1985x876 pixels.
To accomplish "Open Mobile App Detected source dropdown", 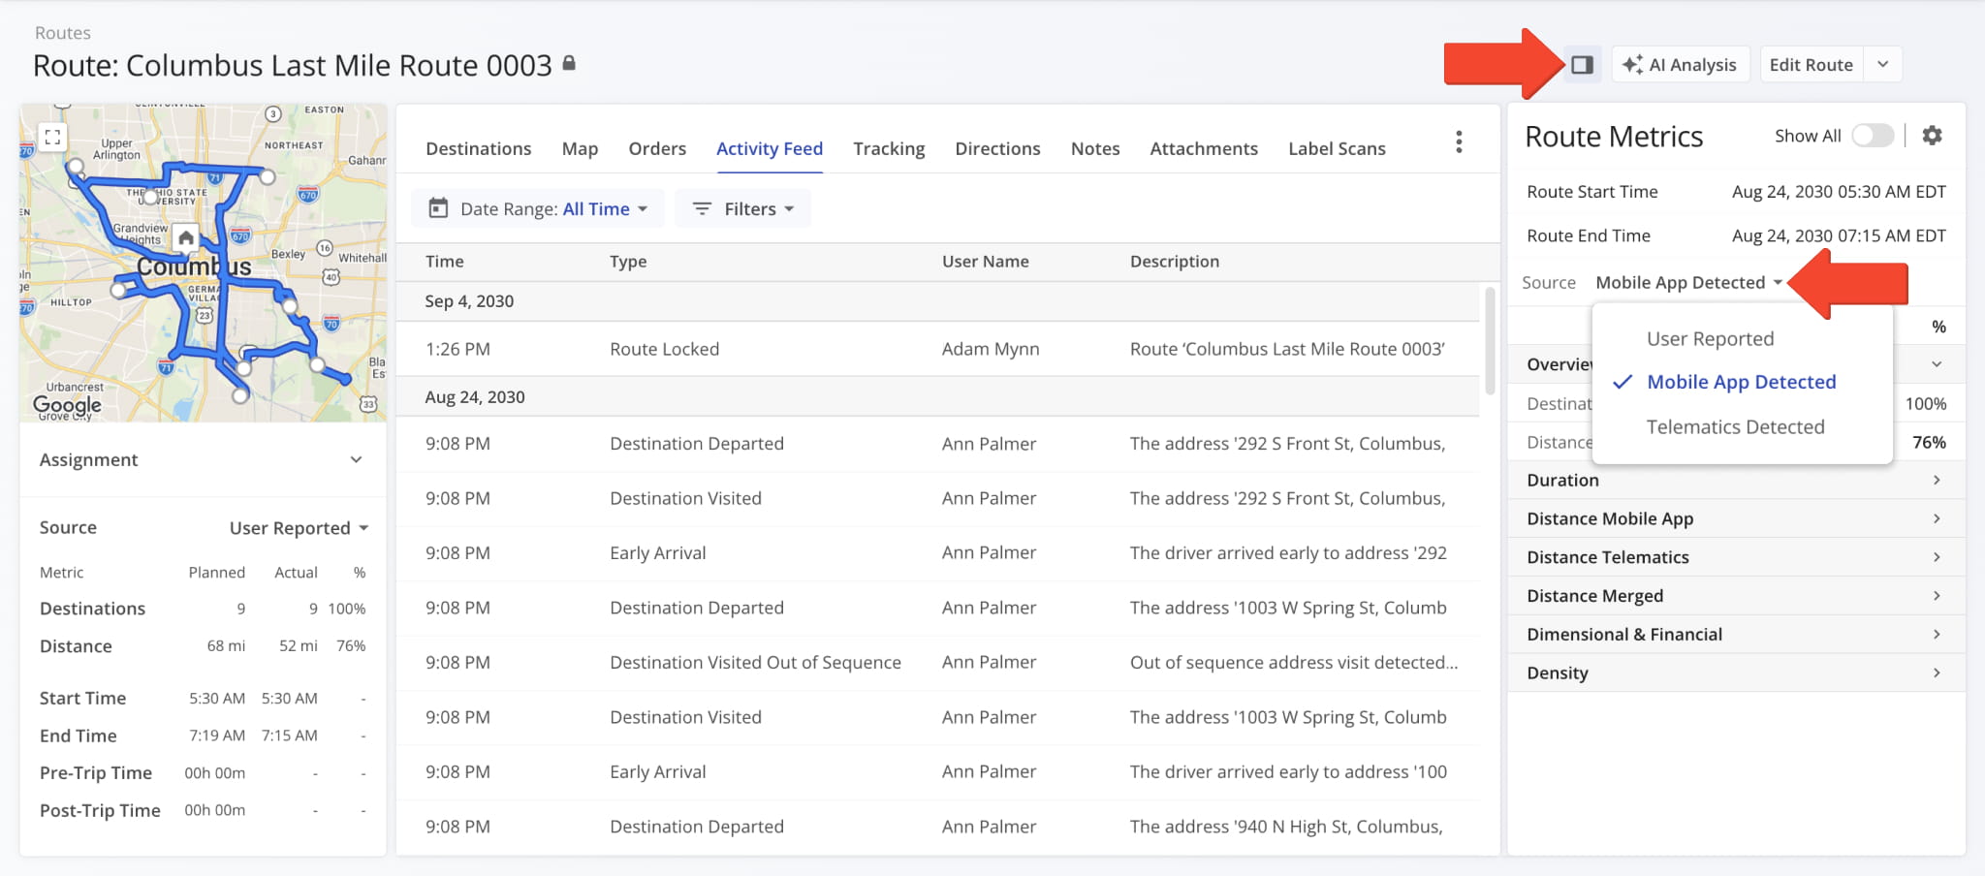I will pos(1689,282).
